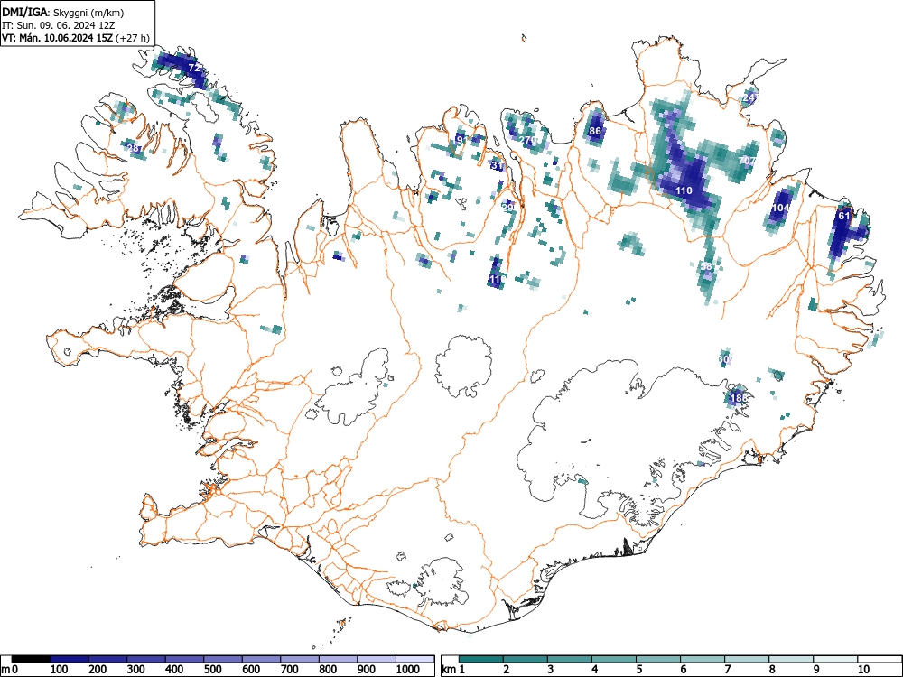This screenshot has width=903, height=677.
Task: Click the 72 value label on the map
Action: click(195, 68)
